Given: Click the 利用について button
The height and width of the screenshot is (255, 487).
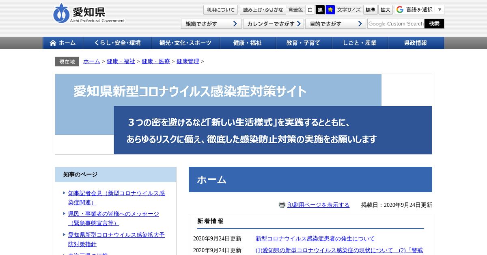Looking at the screenshot, I should (220, 10).
